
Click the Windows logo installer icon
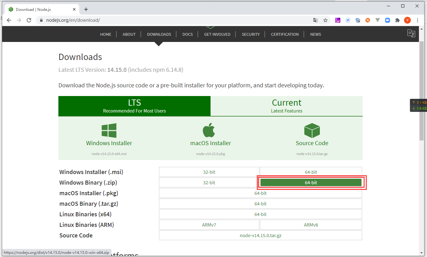(109, 131)
